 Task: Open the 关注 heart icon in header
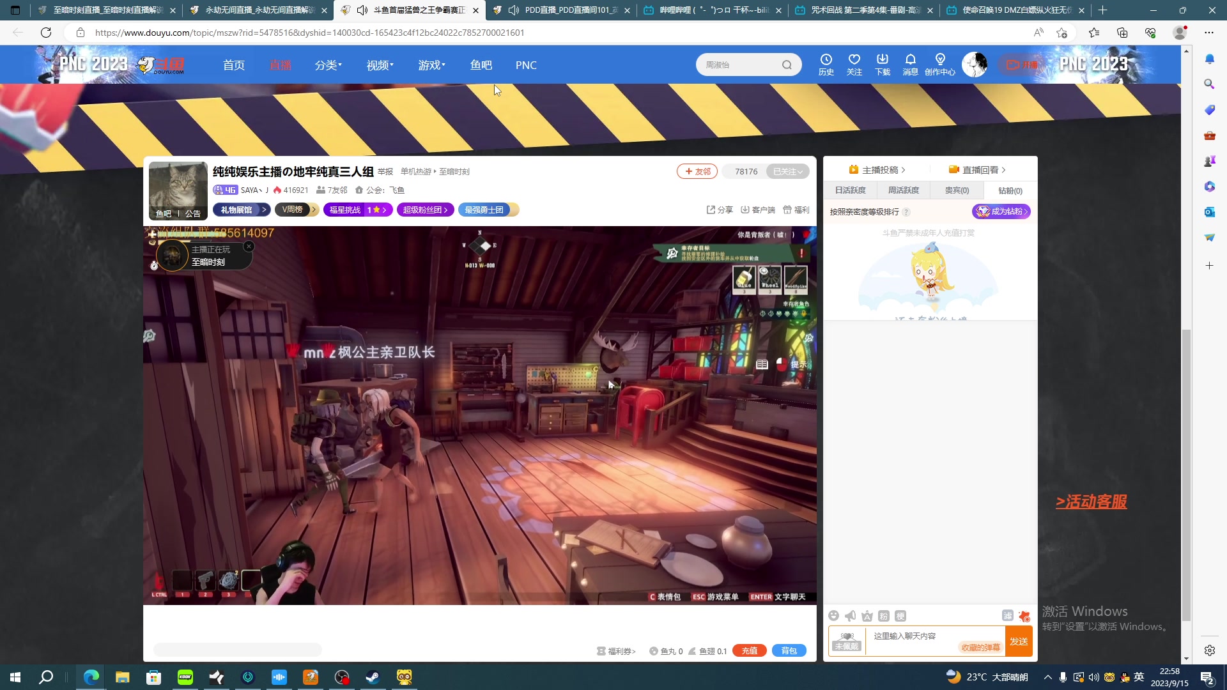[854, 65]
